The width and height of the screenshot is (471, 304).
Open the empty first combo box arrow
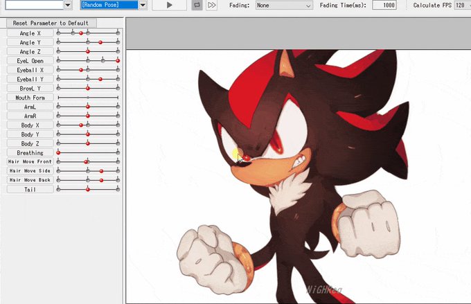pos(68,5)
